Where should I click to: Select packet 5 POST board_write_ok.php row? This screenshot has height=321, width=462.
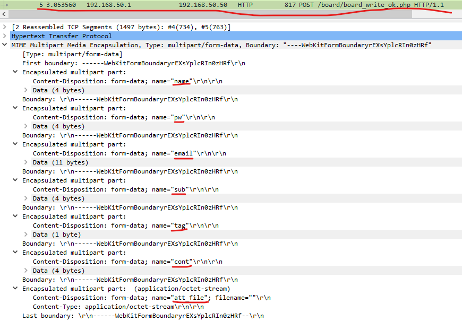pyautogui.click(x=231, y=5)
